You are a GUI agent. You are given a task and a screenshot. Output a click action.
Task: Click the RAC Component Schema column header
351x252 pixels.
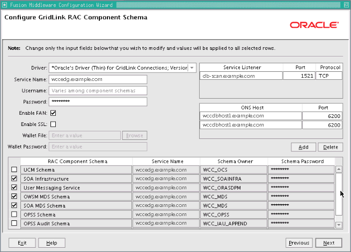click(77, 161)
